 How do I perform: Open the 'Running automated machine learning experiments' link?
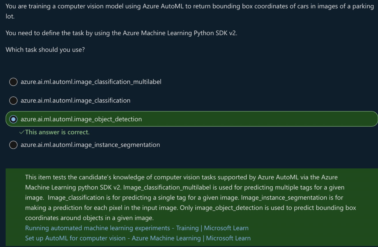(137, 228)
